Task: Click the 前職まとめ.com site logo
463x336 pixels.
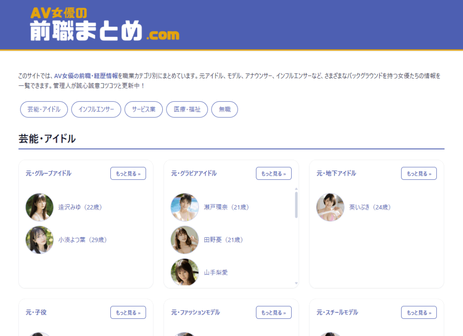Action: point(104,25)
